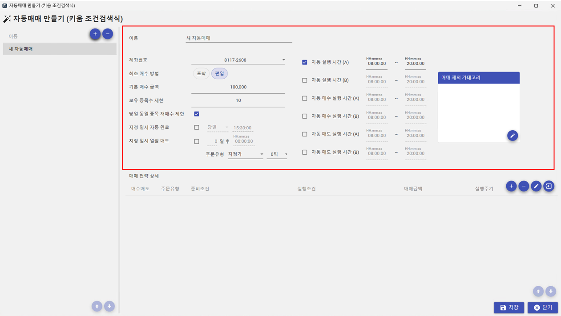Move the auto-trade item up with the left panel arrow
This screenshot has width=561, height=316.
(97, 306)
